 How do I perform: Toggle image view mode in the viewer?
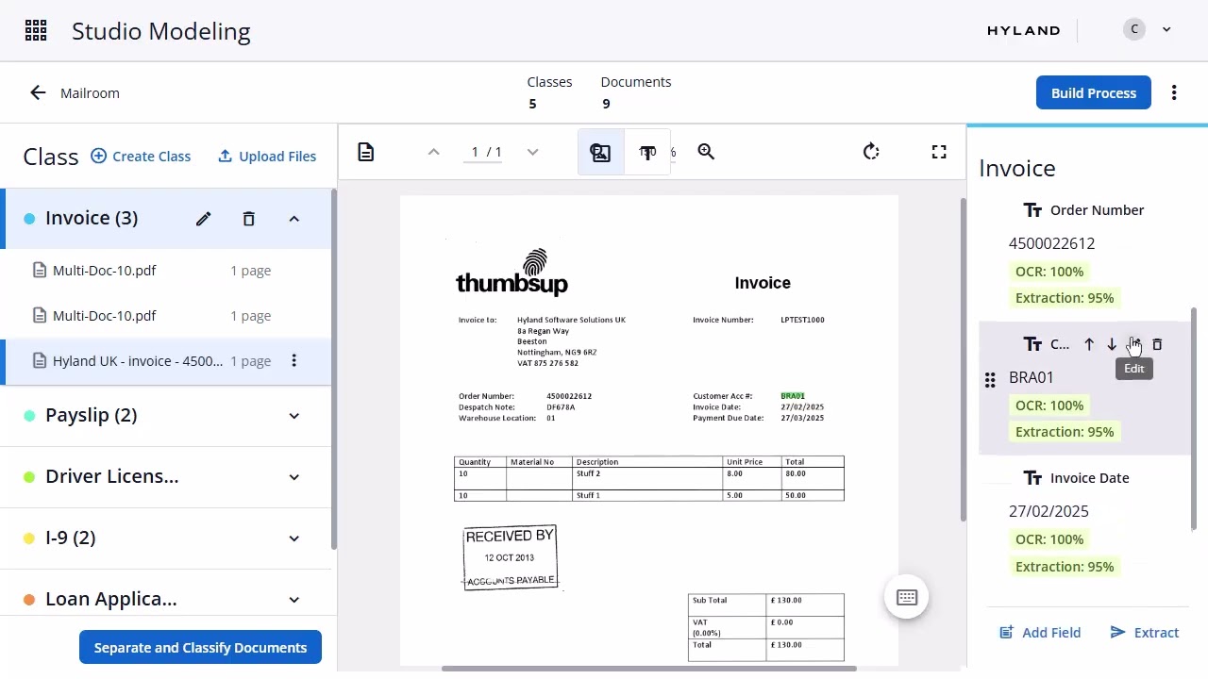coord(601,152)
